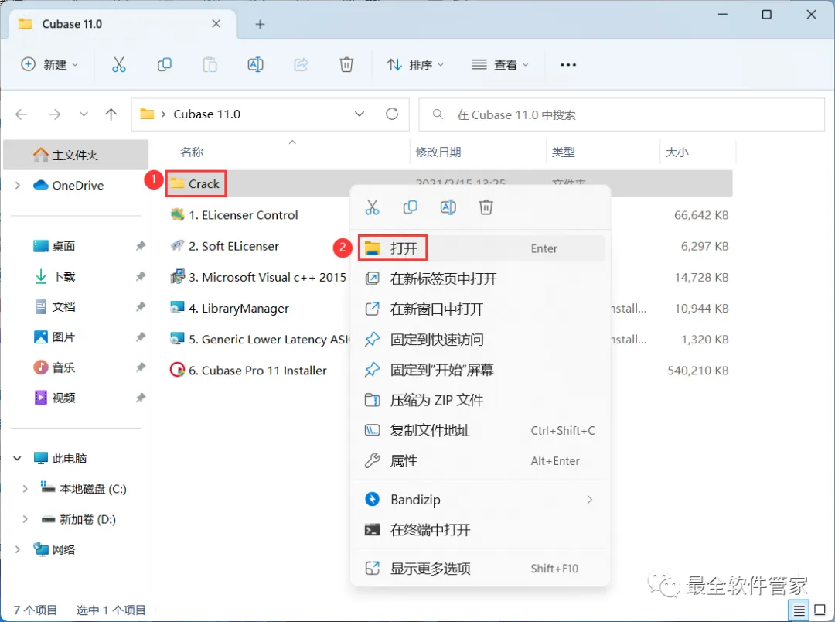Click the search box for Cubase 11.0
835x622 pixels.
622,114
